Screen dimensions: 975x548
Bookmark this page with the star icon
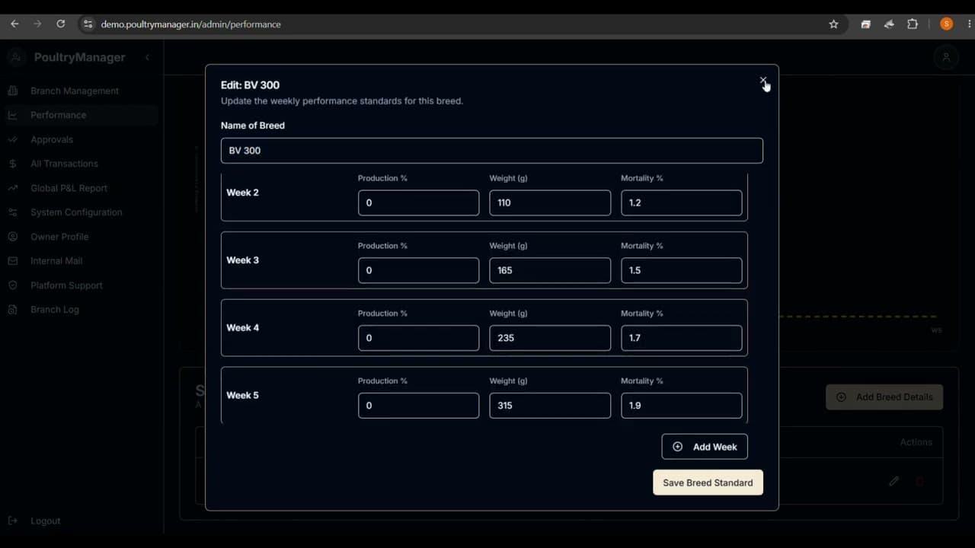coord(833,24)
